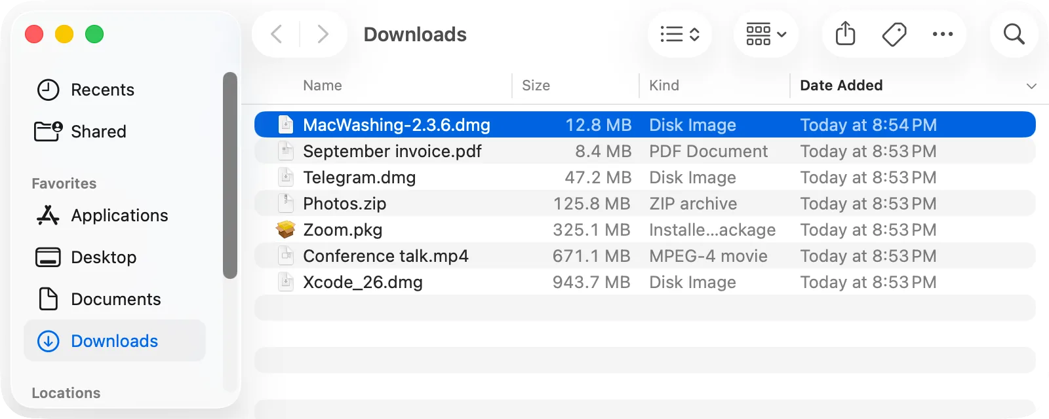Click the ZIP archive kind cell

pyautogui.click(x=693, y=204)
